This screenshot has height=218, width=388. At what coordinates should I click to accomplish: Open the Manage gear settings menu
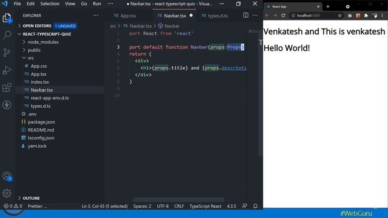[x=7, y=193]
